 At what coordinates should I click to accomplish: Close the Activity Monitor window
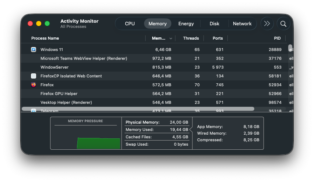coord(30,23)
